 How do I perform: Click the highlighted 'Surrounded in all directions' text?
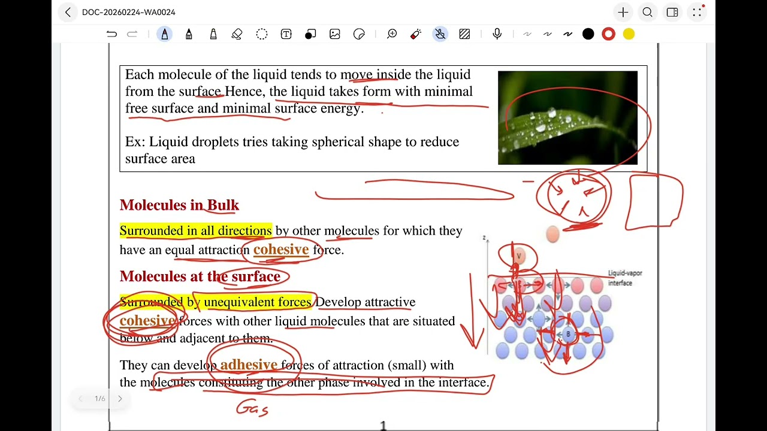point(196,231)
